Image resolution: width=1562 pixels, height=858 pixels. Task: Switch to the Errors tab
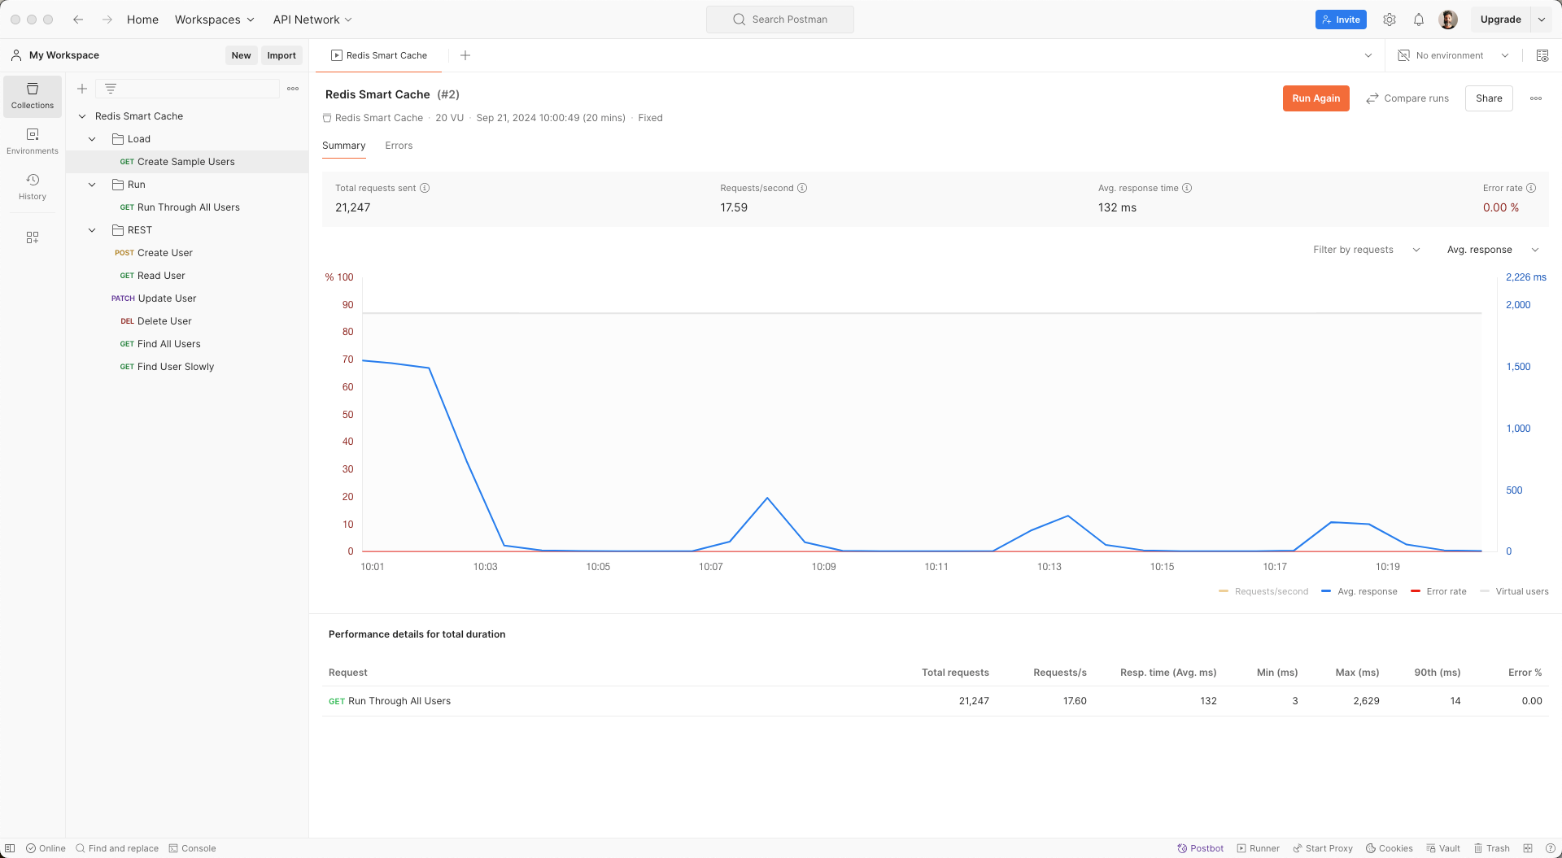(399, 146)
